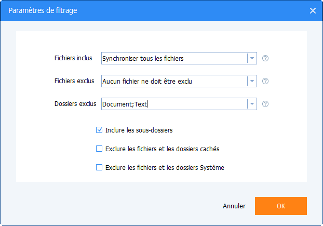Click the Fichiers inclus label
The height and width of the screenshot is (226, 323).
pos(74,58)
